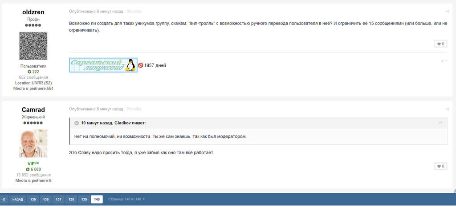The width and height of the screenshot is (456, 208).
Task: Open oldzren's user profile name link
Action: click(x=33, y=12)
